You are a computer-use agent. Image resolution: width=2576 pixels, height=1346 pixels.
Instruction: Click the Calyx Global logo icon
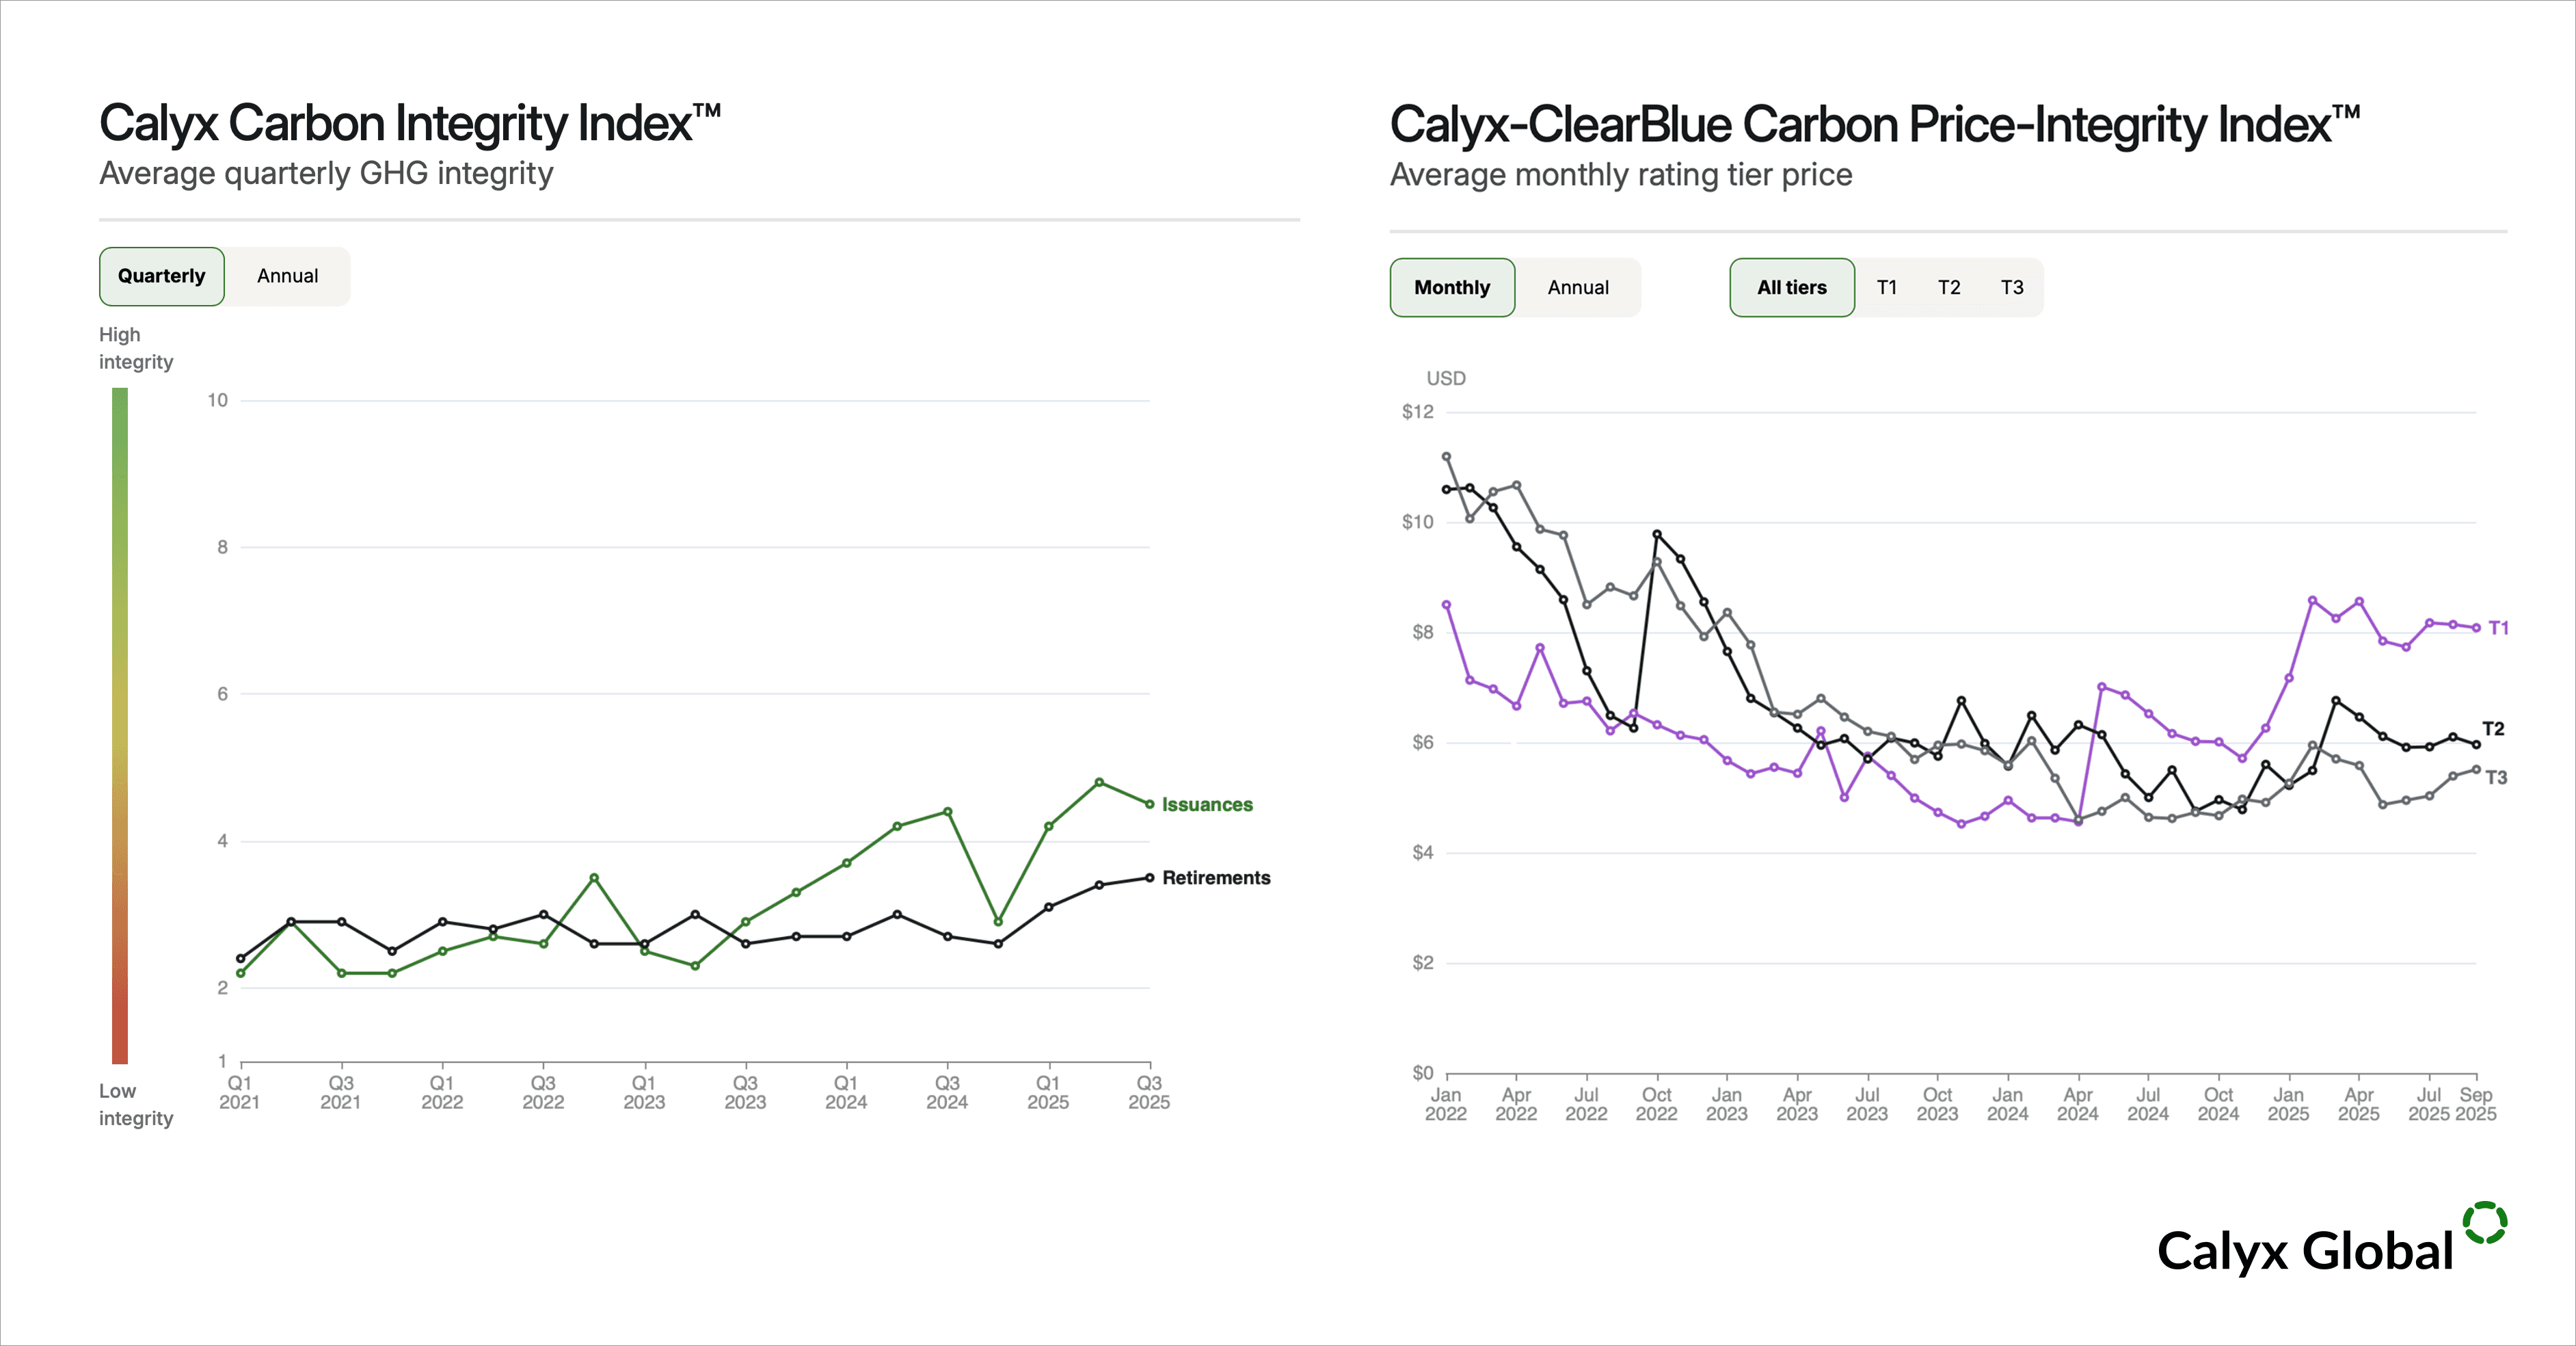2484,1223
